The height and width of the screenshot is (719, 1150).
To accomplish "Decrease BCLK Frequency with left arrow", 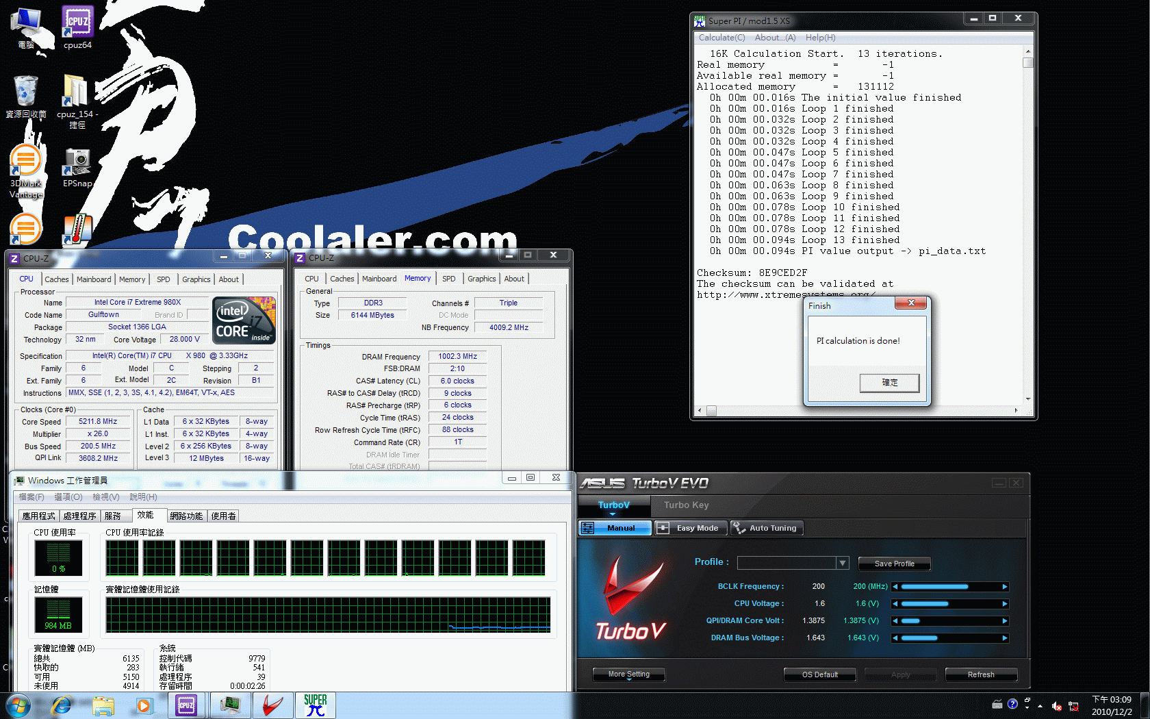I will pyautogui.click(x=895, y=587).
